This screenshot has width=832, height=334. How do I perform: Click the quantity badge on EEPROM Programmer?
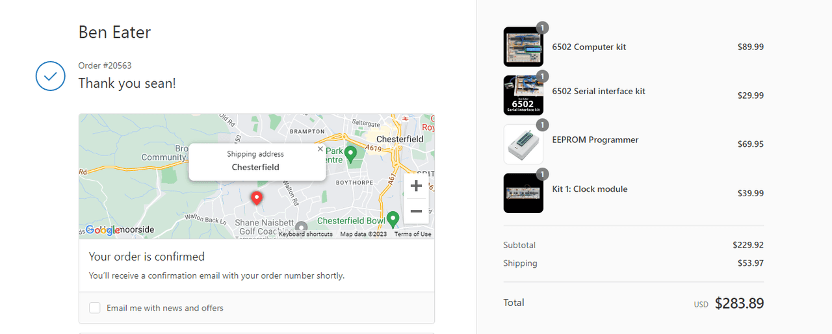click(x=543, y=125)
